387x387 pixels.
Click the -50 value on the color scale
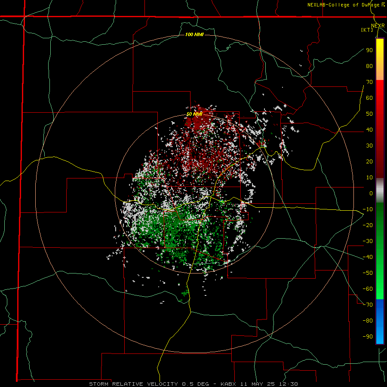(x=368, y=273)
